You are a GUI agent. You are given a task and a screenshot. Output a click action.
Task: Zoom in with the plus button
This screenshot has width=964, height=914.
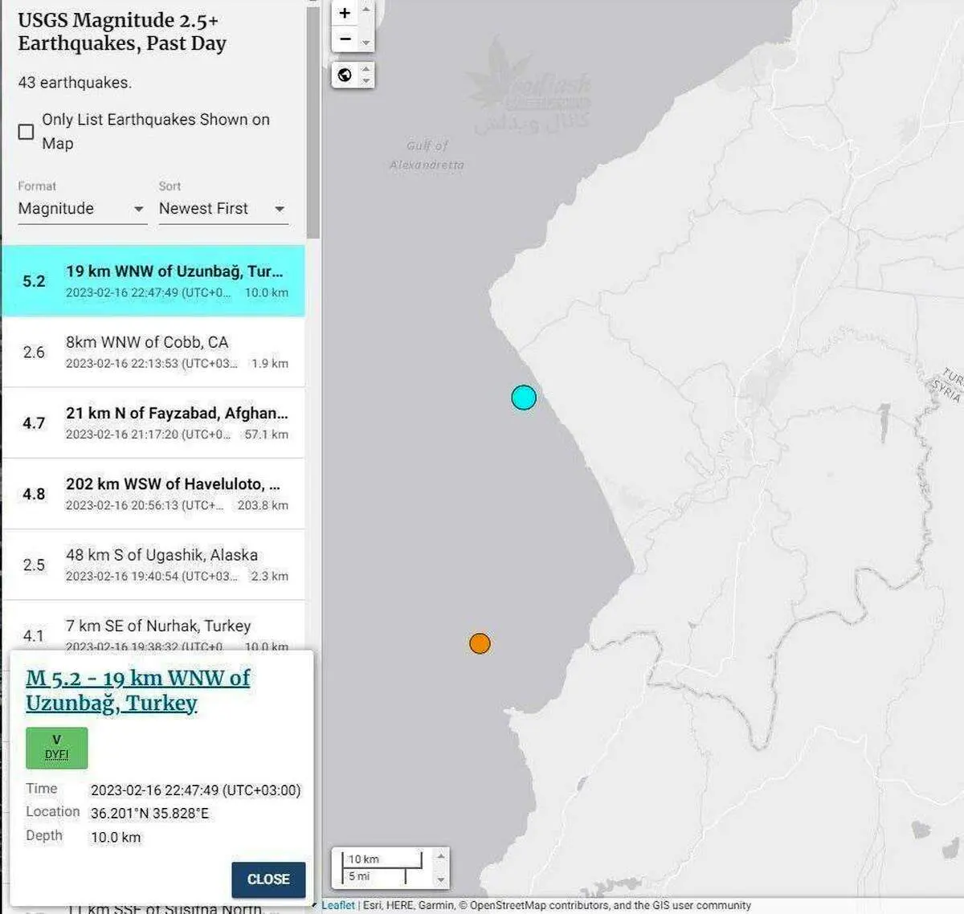(x=345, y=13)
